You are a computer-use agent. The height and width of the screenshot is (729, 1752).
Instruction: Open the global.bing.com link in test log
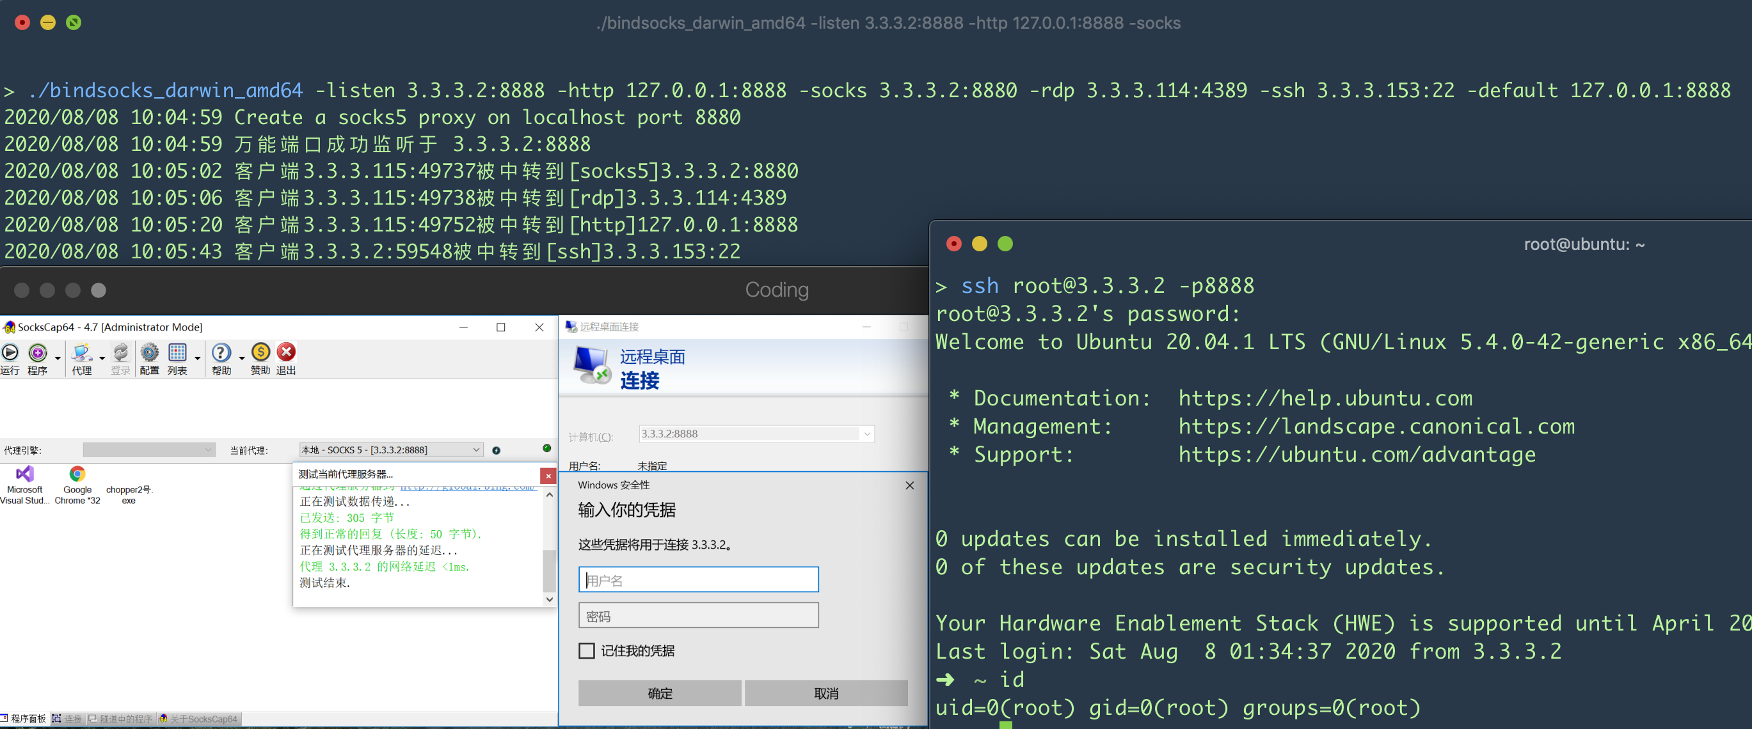468,487
